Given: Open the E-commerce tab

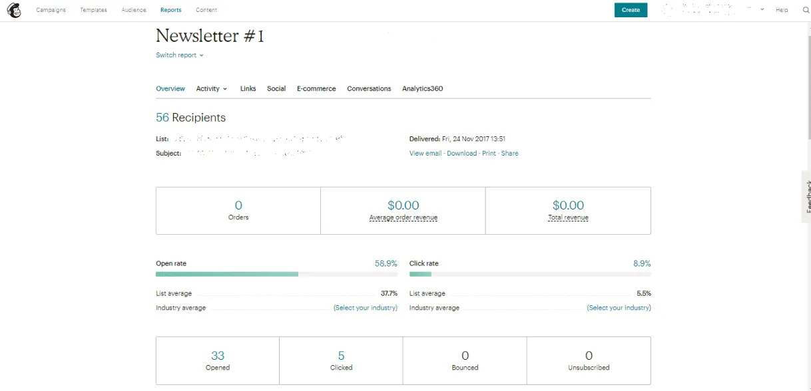Looking at the screenshot, I should pyautogui.click(x=316, y=88).
